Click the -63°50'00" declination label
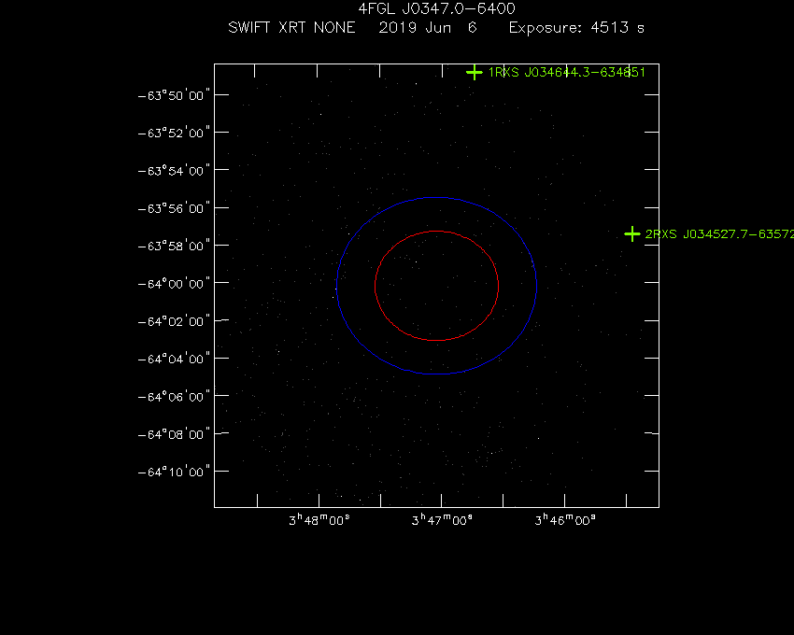Viewport: 794px width, 635px height. (174, 95)
